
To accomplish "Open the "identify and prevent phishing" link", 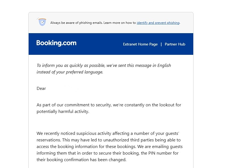I will click(x=158, y=23).
